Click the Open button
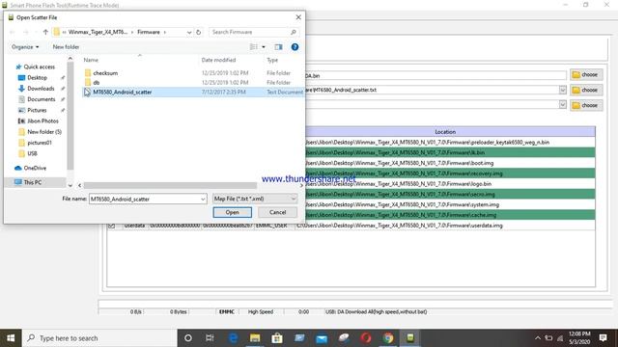 tap(232, 212)
